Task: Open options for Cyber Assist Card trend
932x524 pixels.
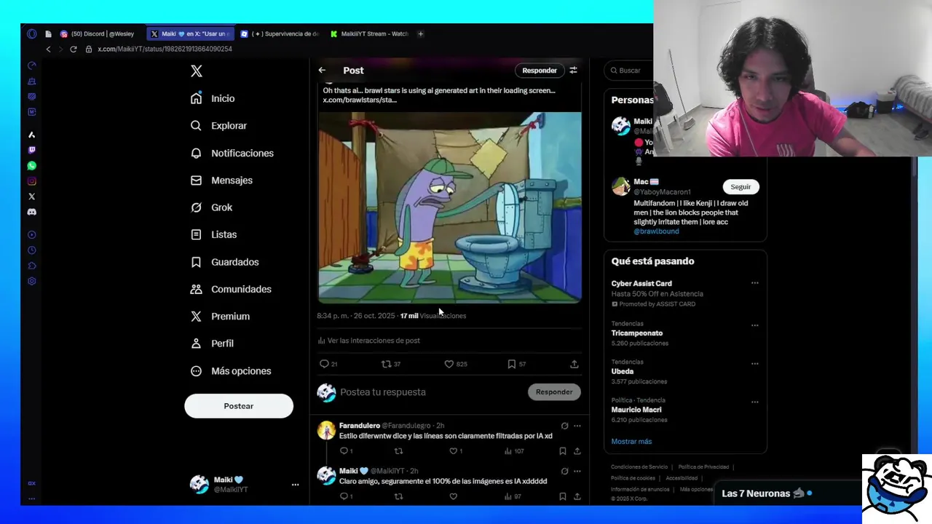Action: click(x=754, y=283)
